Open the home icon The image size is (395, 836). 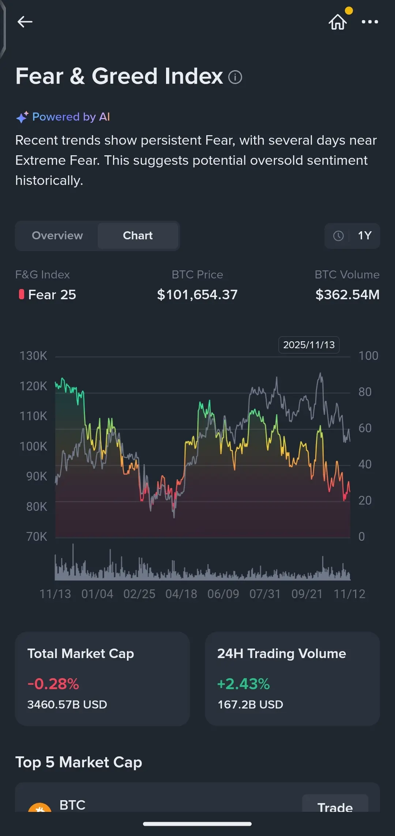point(338,22)
